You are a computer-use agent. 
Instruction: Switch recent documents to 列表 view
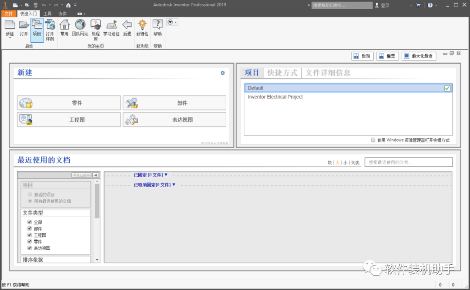point(355,163)
